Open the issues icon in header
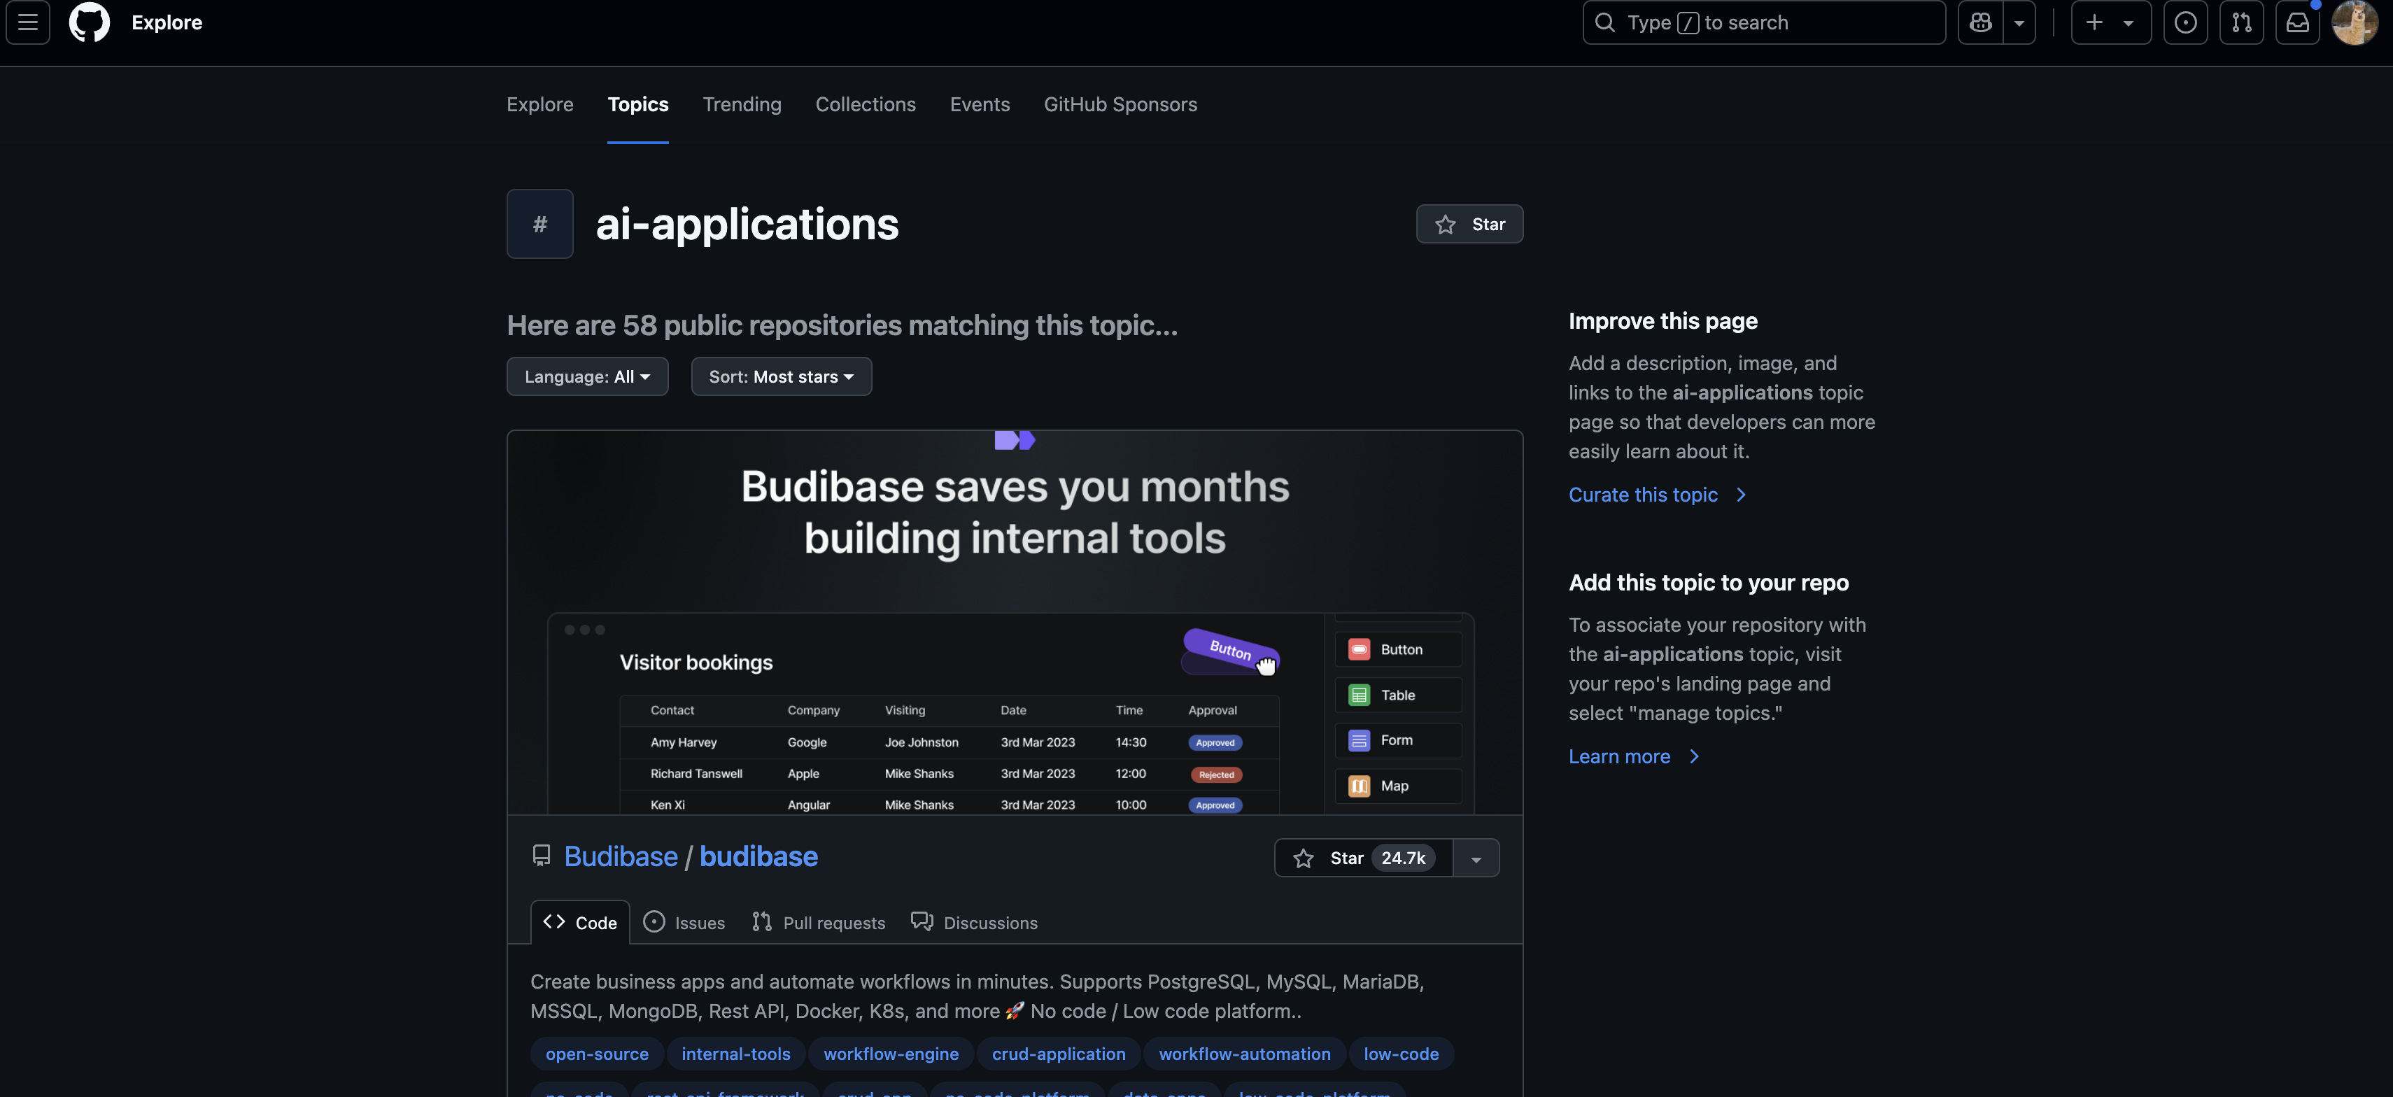The height and width of the screenshot is (1097, 2393). click(2186, 22)
